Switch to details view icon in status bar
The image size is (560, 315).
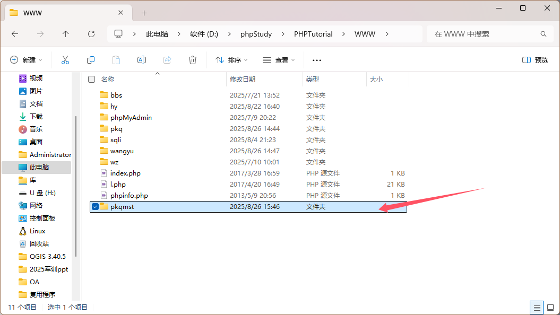(537, 308)
